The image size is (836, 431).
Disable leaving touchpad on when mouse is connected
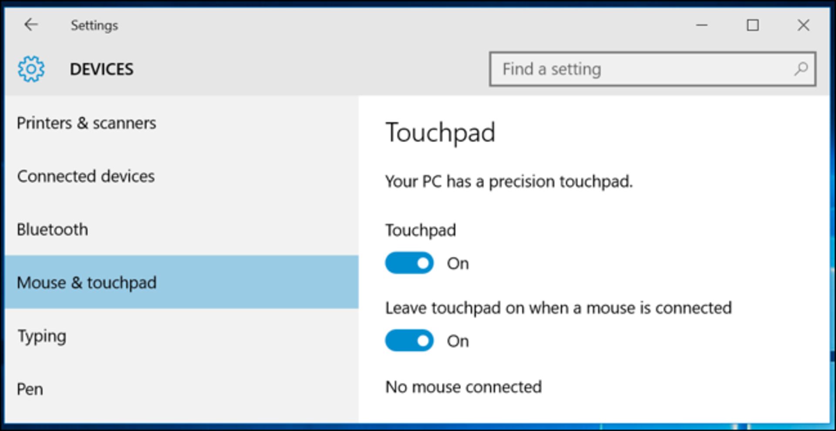click(x=409, y=340)
